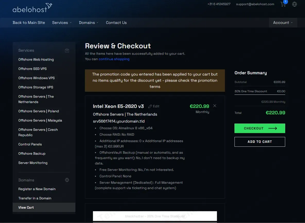Click the 30% One Time Discount row
This screenshot has height=223, width=305.
pos(260,91)
